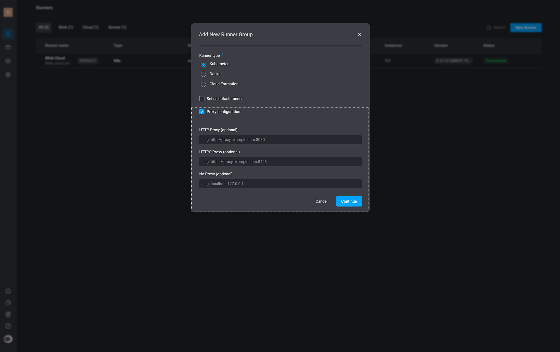Viewport: 560px width, 352px height.
Task: Focus the HTTP Proxy input field
Action: click(280, 140)
